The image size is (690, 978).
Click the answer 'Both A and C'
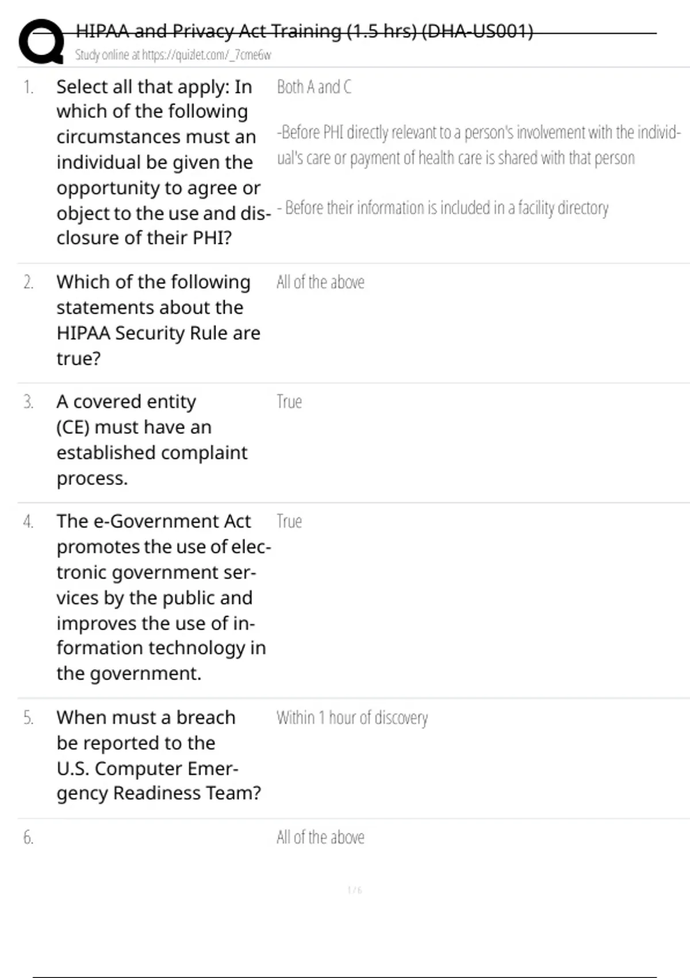(314, 87)
